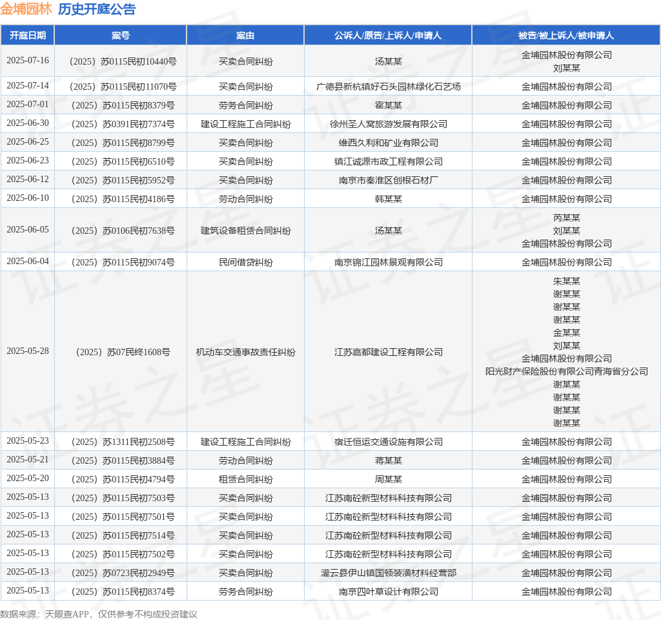
Task: Click the date 2025-06-25
Action: (x=27, y=141)
